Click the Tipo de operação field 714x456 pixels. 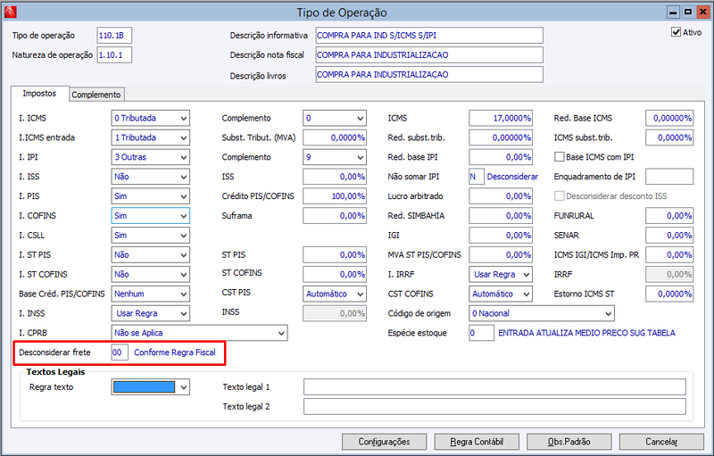coord(114,36)
